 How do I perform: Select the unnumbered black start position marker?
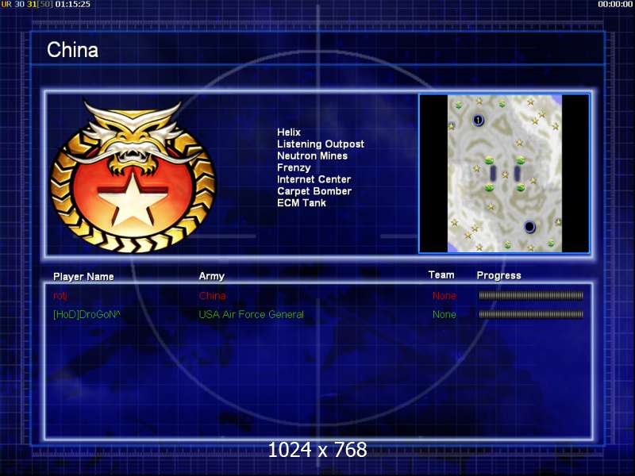529,227
